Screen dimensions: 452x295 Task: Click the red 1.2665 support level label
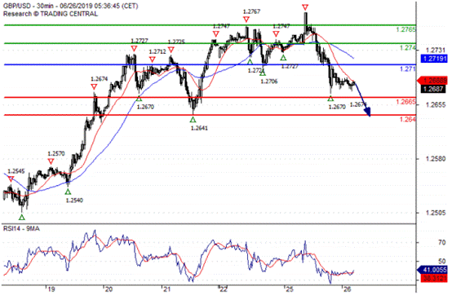(x=405, y=102)
